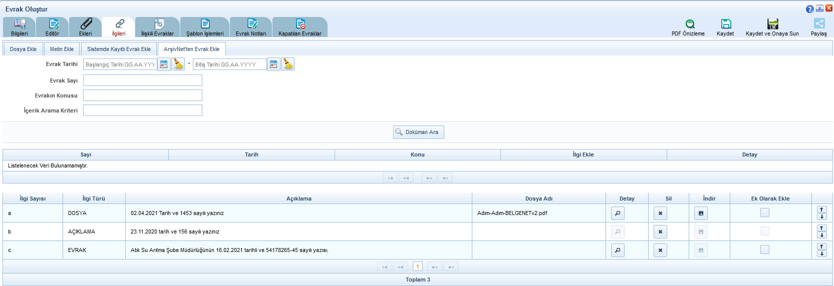Image resolution: width=834 pixels, height=286 pixels.
Task: Switch to Sistemde Kayıtlı Evrak Ekle tab
Action: point(119,49)
